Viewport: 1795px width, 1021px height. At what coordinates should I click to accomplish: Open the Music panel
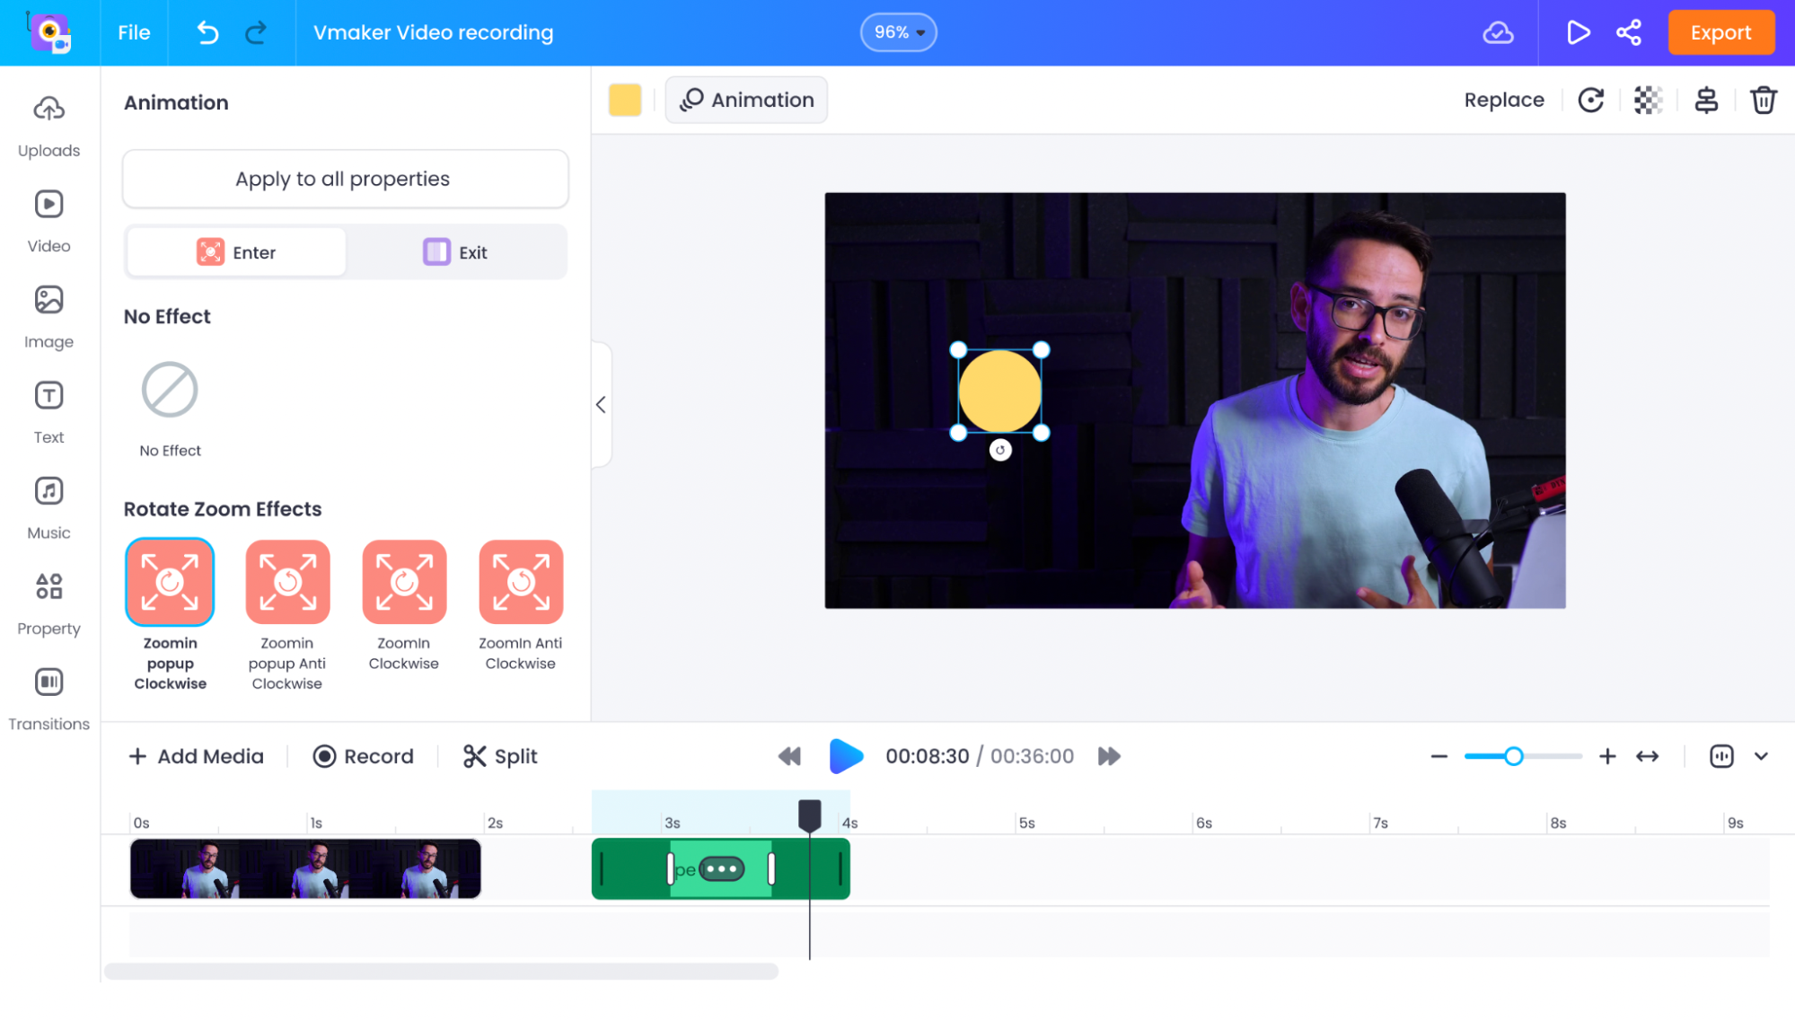tap(49, 506)
